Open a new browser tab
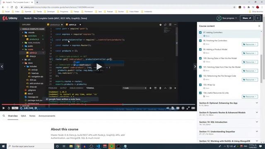265x149 pixels. coord(37,2)
